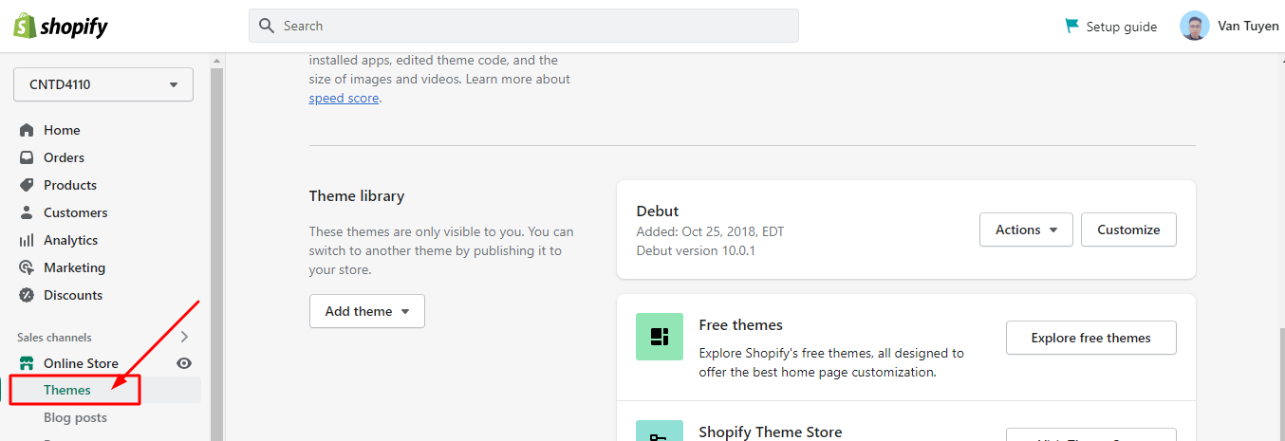Go to Home in sidebar
Screen dimensions: 1285x441
62,130
